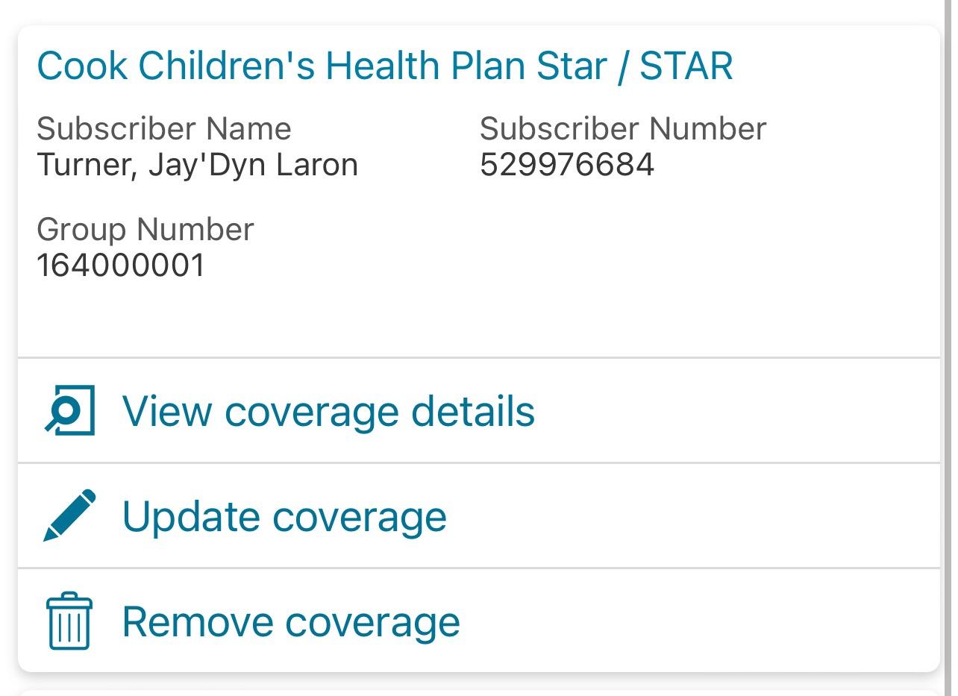The width and height of the screenshot is (958, 696).
Task: Click the divider line above View coverage details
Action: click(479, 357)
